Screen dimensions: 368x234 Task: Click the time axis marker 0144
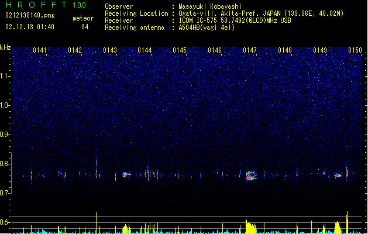145,50
